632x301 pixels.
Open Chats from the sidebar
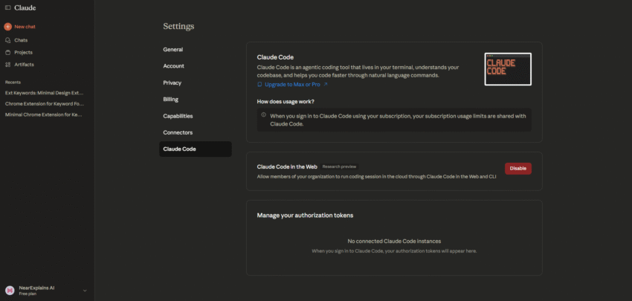tap(21, 39)
